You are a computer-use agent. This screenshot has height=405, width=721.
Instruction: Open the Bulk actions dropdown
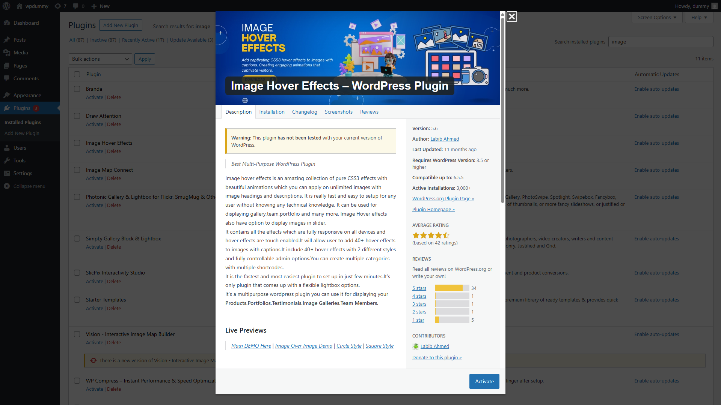click(100, 59)
